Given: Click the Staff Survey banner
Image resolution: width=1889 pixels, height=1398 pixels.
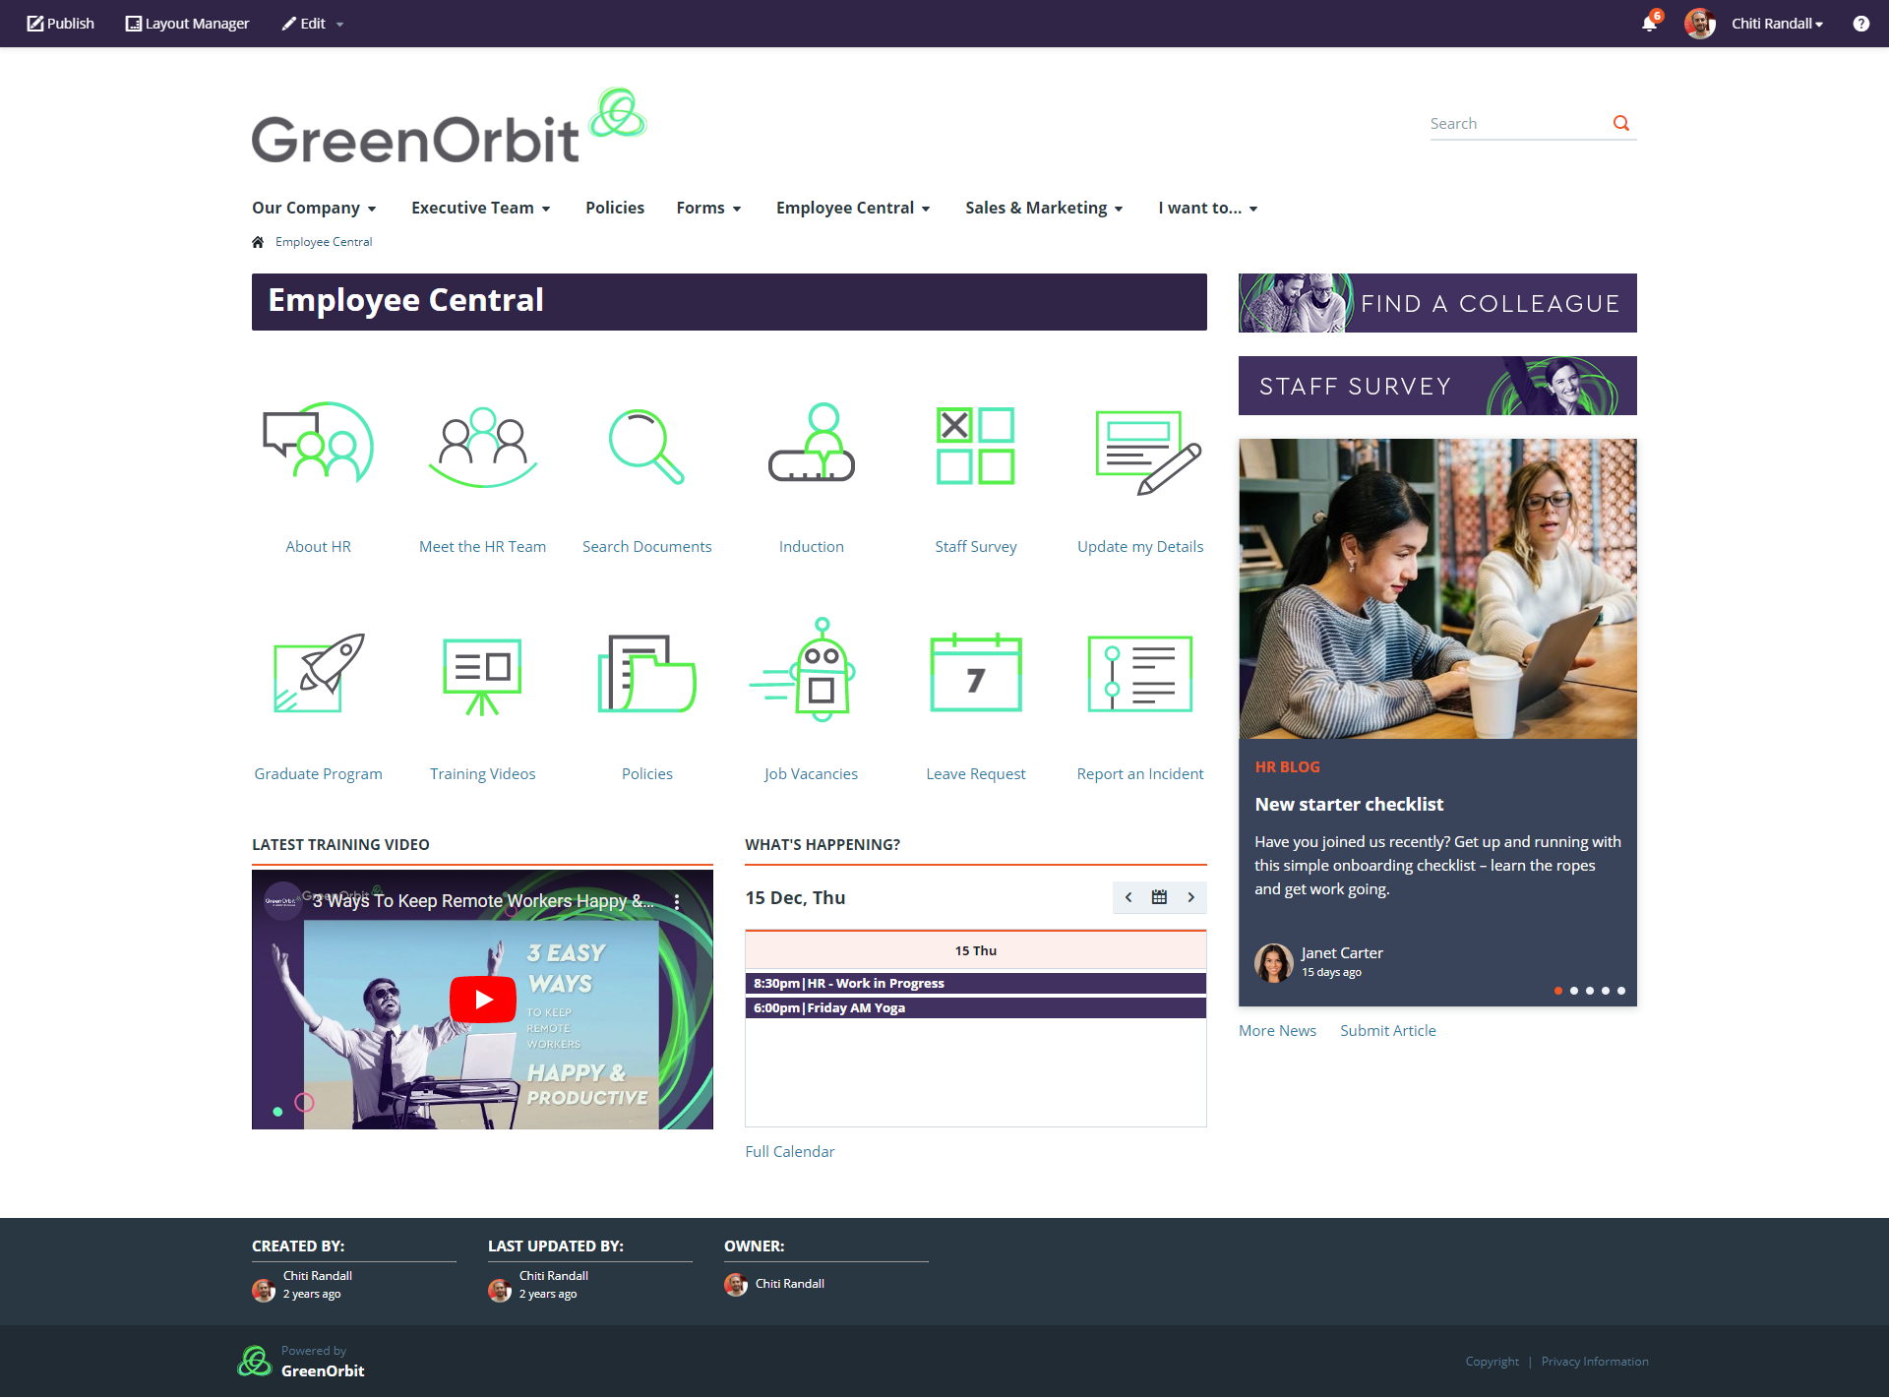Looking at the screenshot, I should (x=1436, y=385).
